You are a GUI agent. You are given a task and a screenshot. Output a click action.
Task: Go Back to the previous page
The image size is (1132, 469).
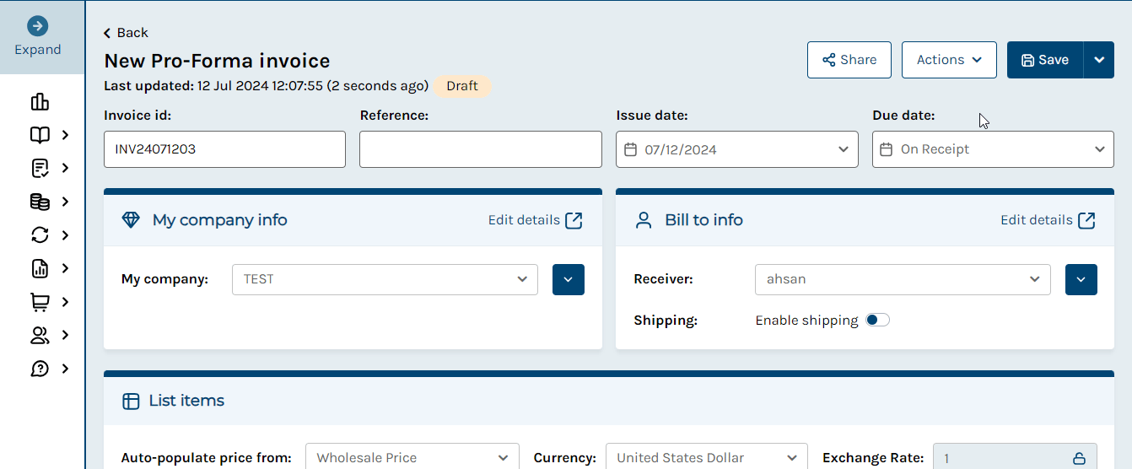126,33
